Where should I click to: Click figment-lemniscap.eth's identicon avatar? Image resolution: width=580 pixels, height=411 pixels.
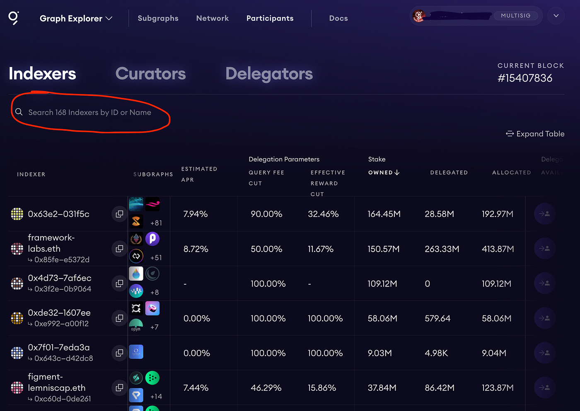[17, 388]
